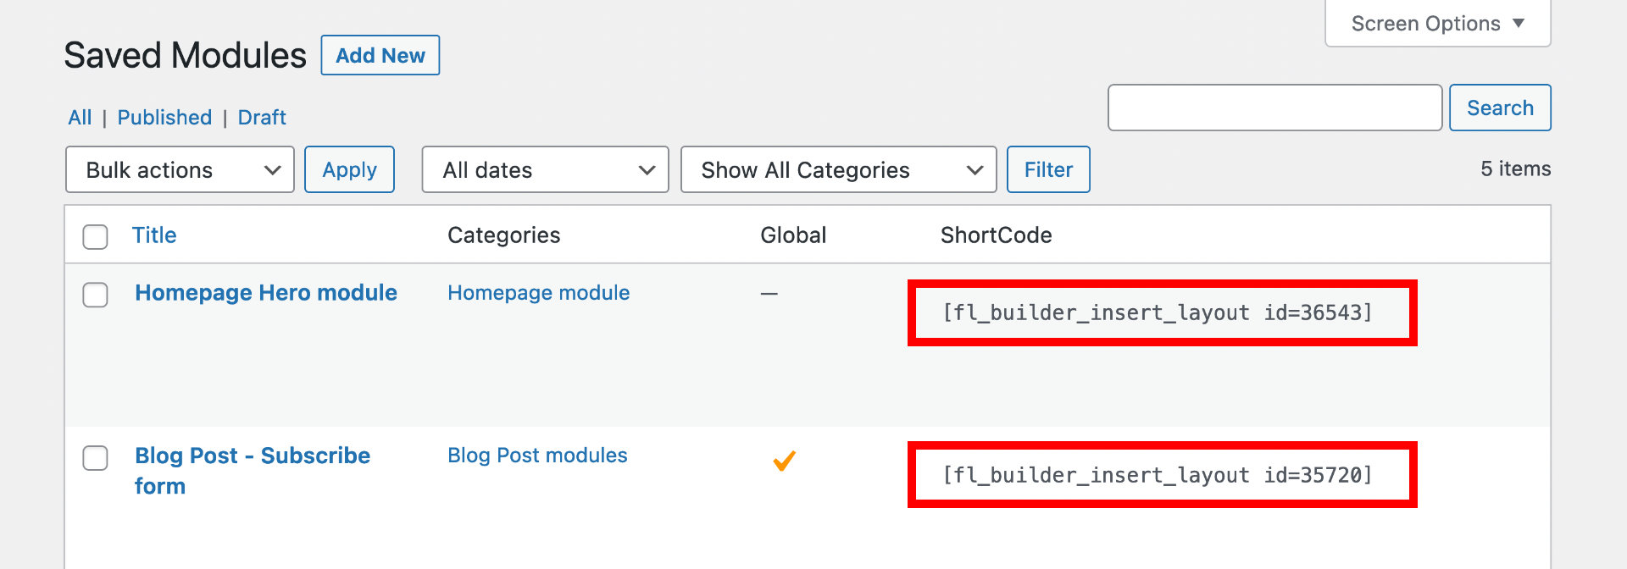Click the Add New button
Image resolution: width=1627 pixels, height=569 pixels.
click(x=380, y=55)
